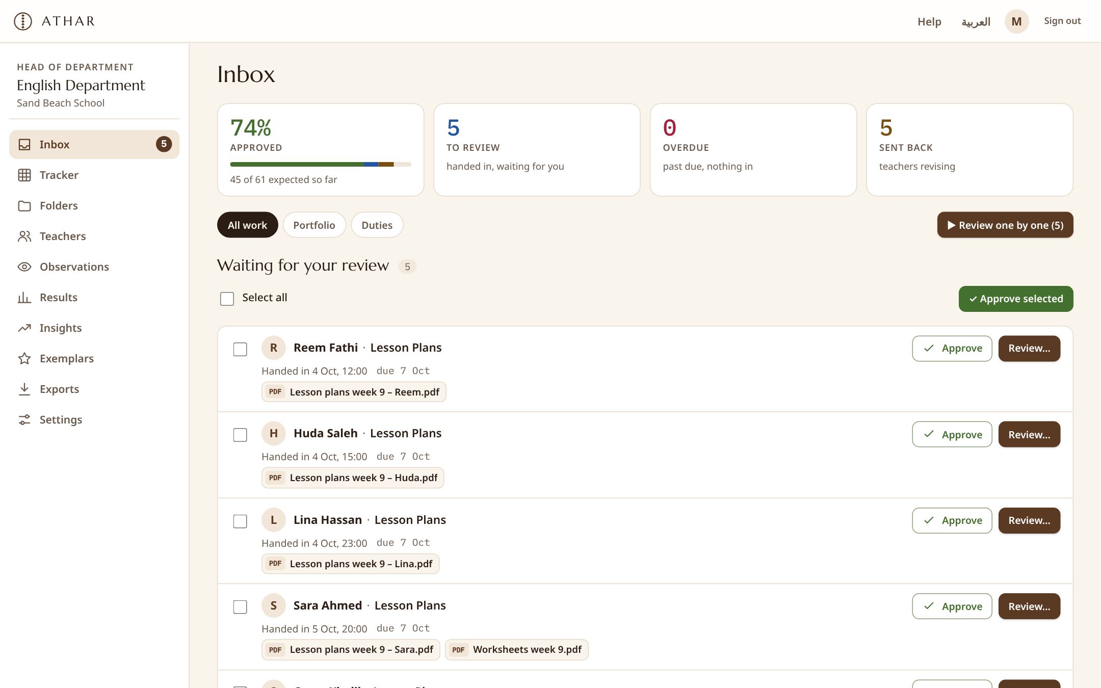Viewport: 1101px width, 688px height.
Task: Click Huda Saleh's H avatar
Action: point(274,433)
